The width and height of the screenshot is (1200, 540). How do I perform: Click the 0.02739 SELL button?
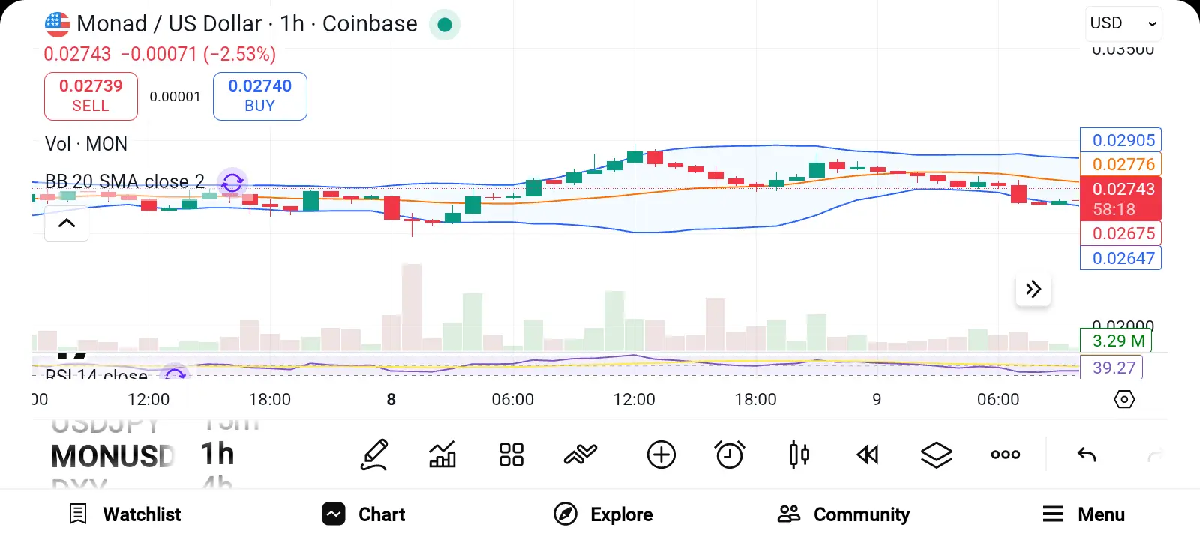click(x=91, y=96)
